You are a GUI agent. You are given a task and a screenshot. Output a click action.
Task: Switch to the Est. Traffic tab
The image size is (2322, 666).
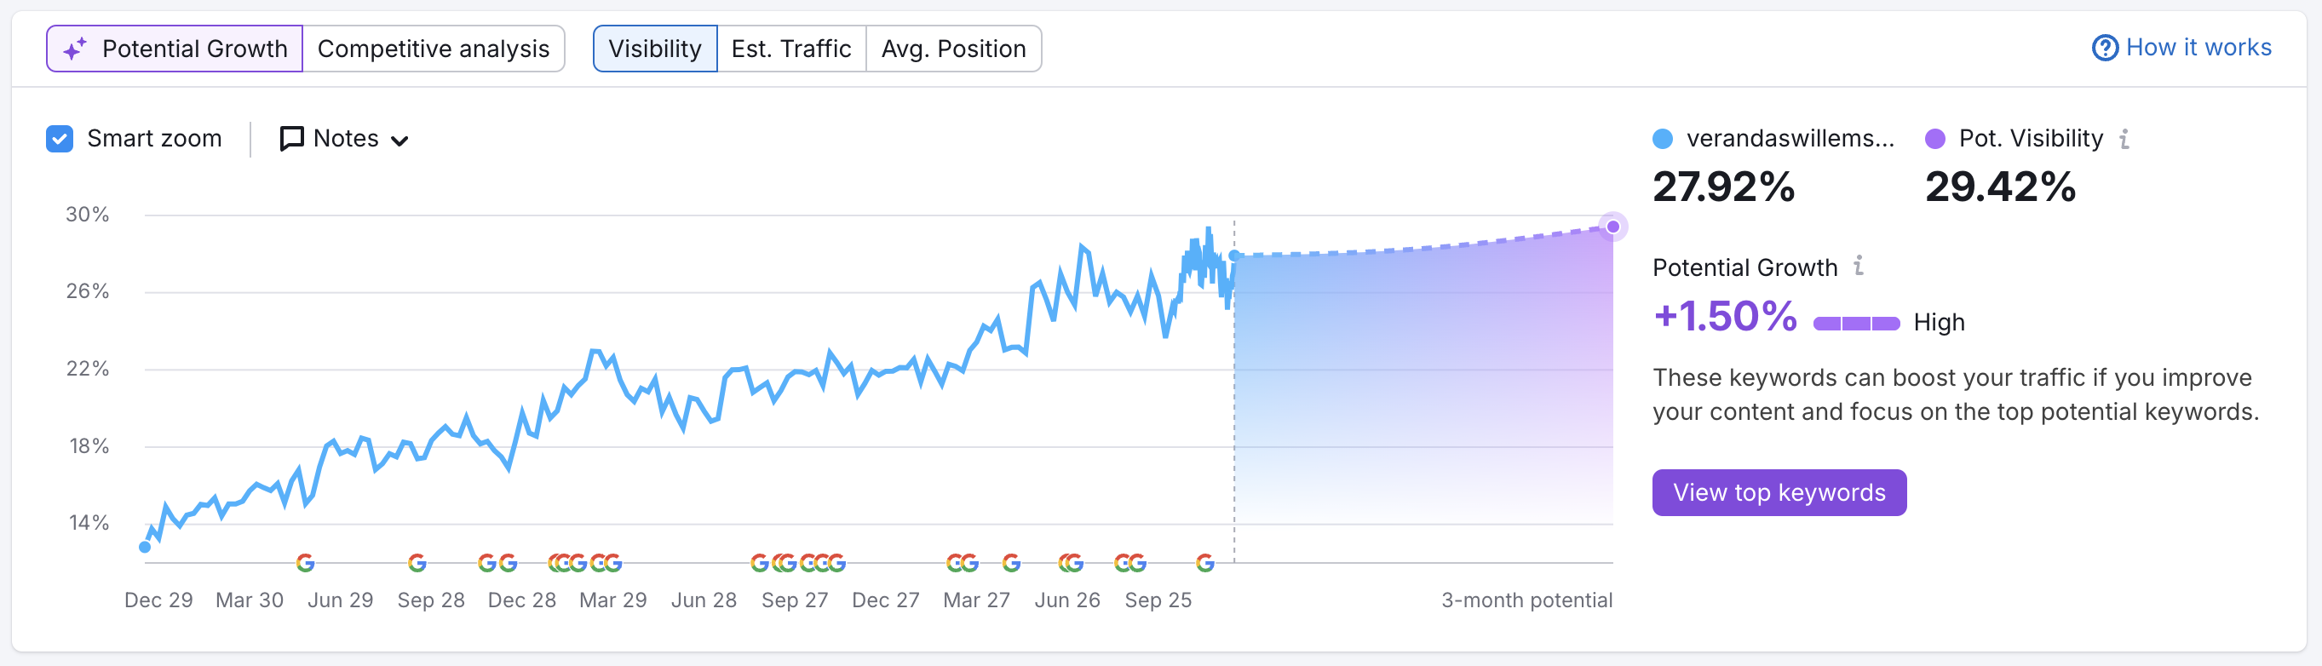(x=790, y=48)
